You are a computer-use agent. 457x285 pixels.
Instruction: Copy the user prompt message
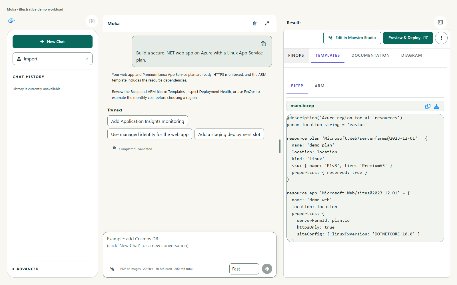pyautogui.click(x=263, y=44)
